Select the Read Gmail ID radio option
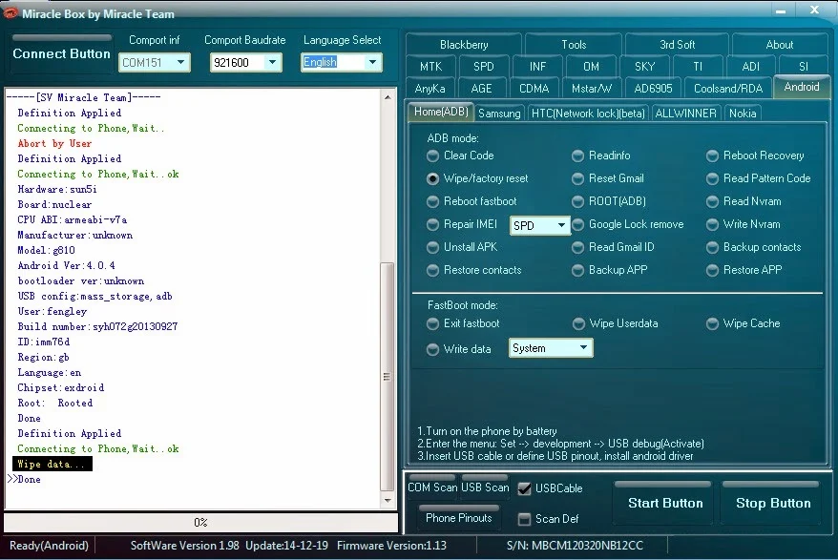This screenshot has width=838, height=560. [x=577, y=247]
